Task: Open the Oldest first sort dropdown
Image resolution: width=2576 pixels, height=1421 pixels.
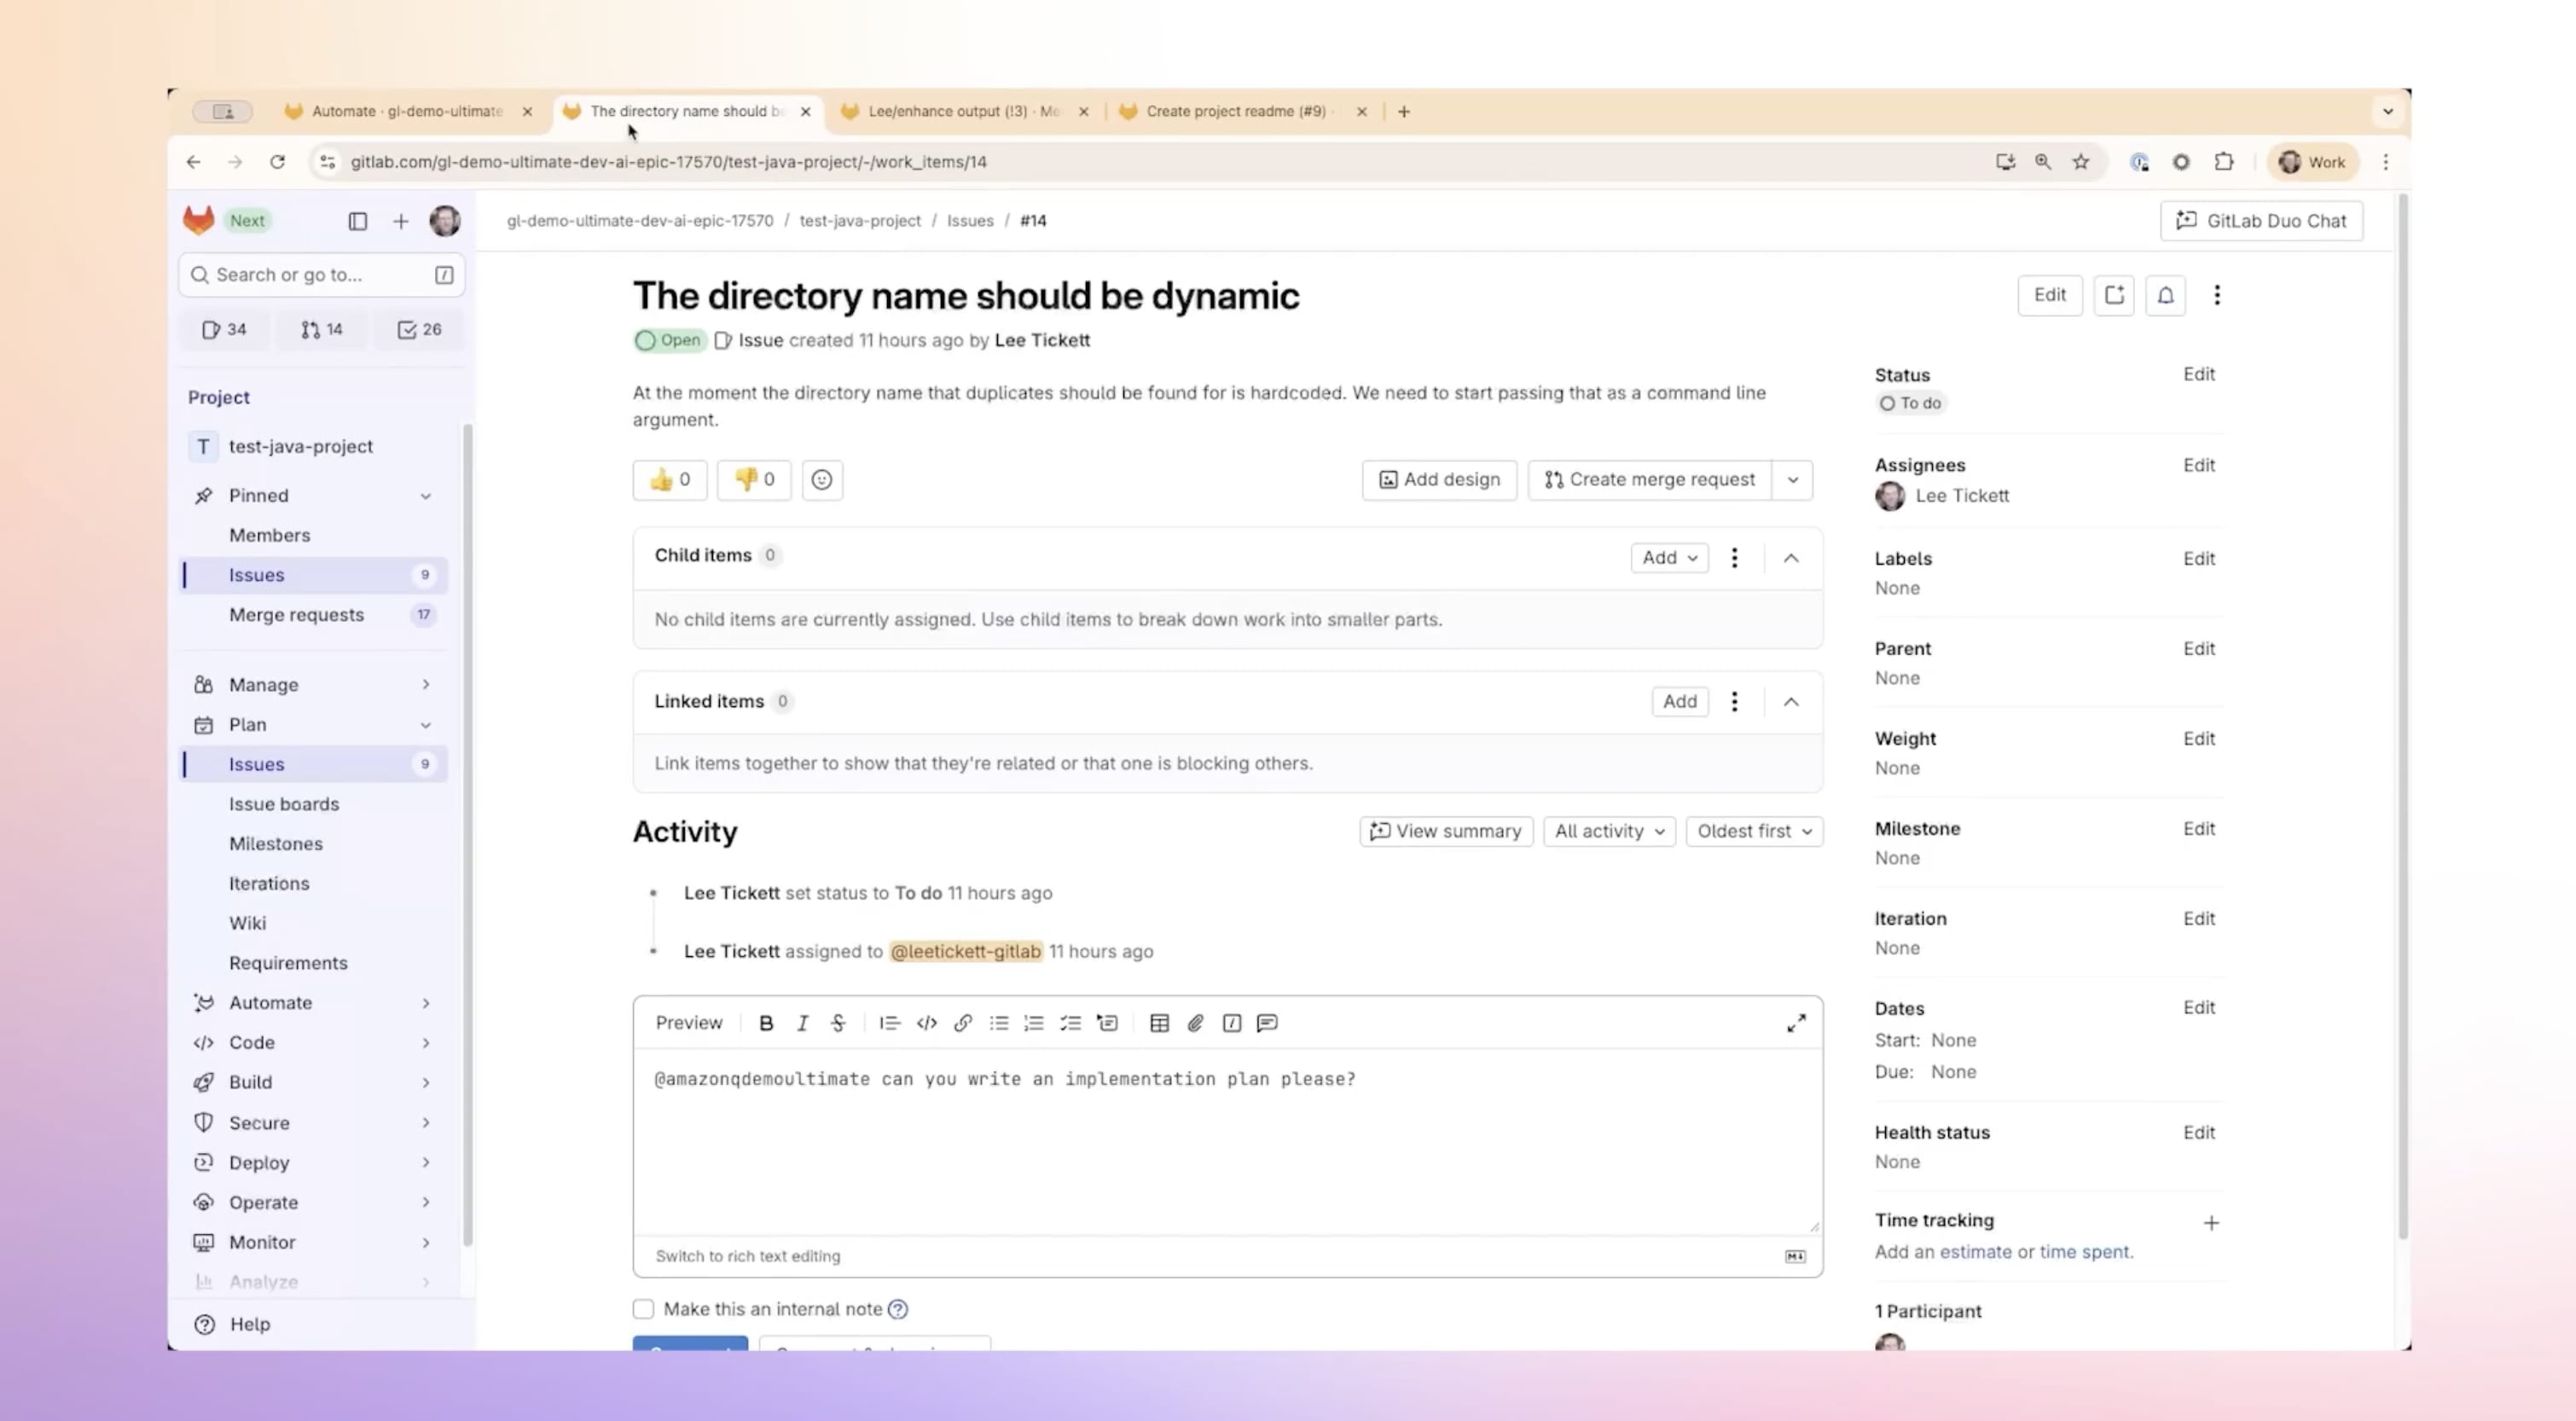Action: [1753, 831]
